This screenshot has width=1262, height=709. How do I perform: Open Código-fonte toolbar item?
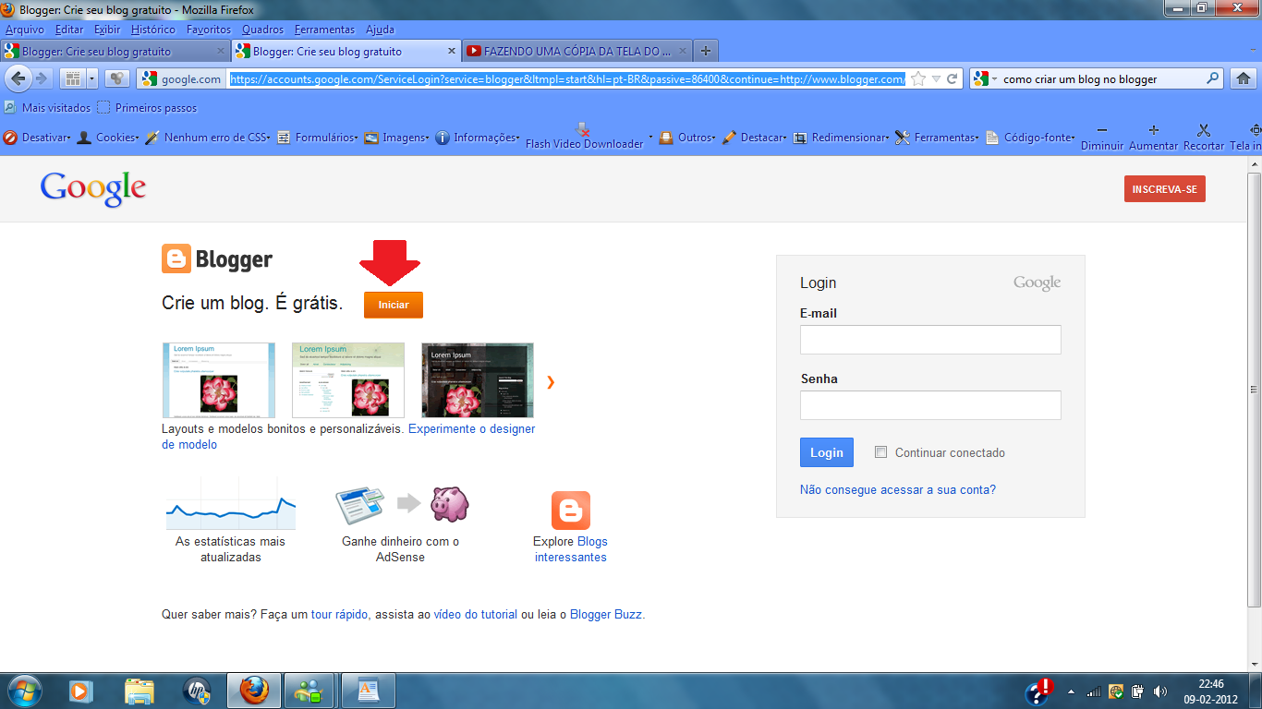coord(1030,138)
